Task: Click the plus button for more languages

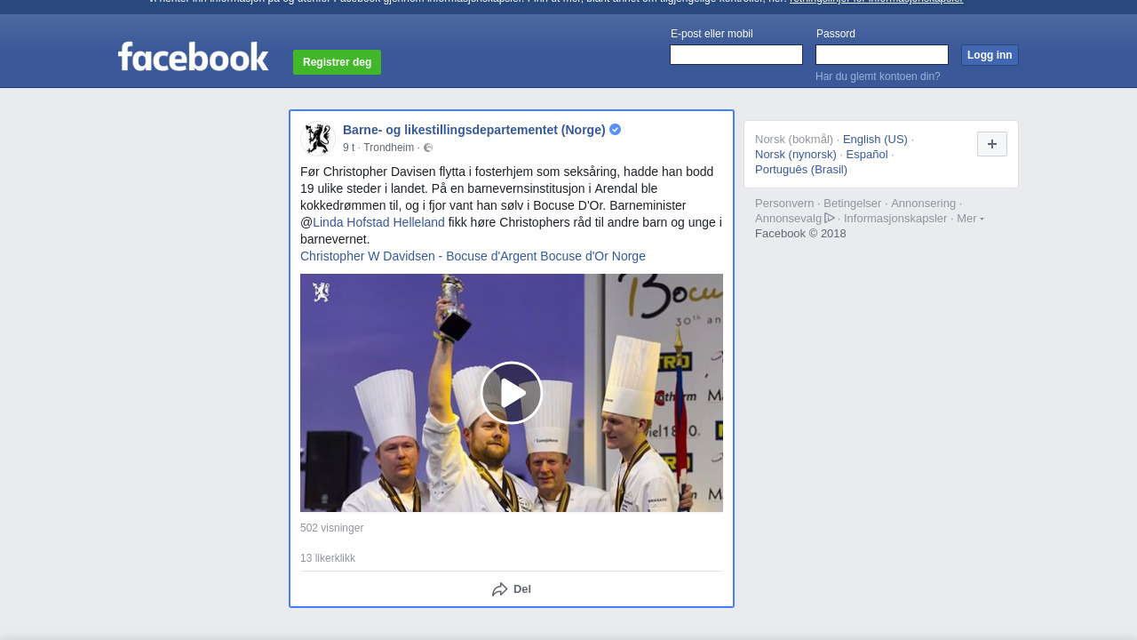Action: pos(991,144)
